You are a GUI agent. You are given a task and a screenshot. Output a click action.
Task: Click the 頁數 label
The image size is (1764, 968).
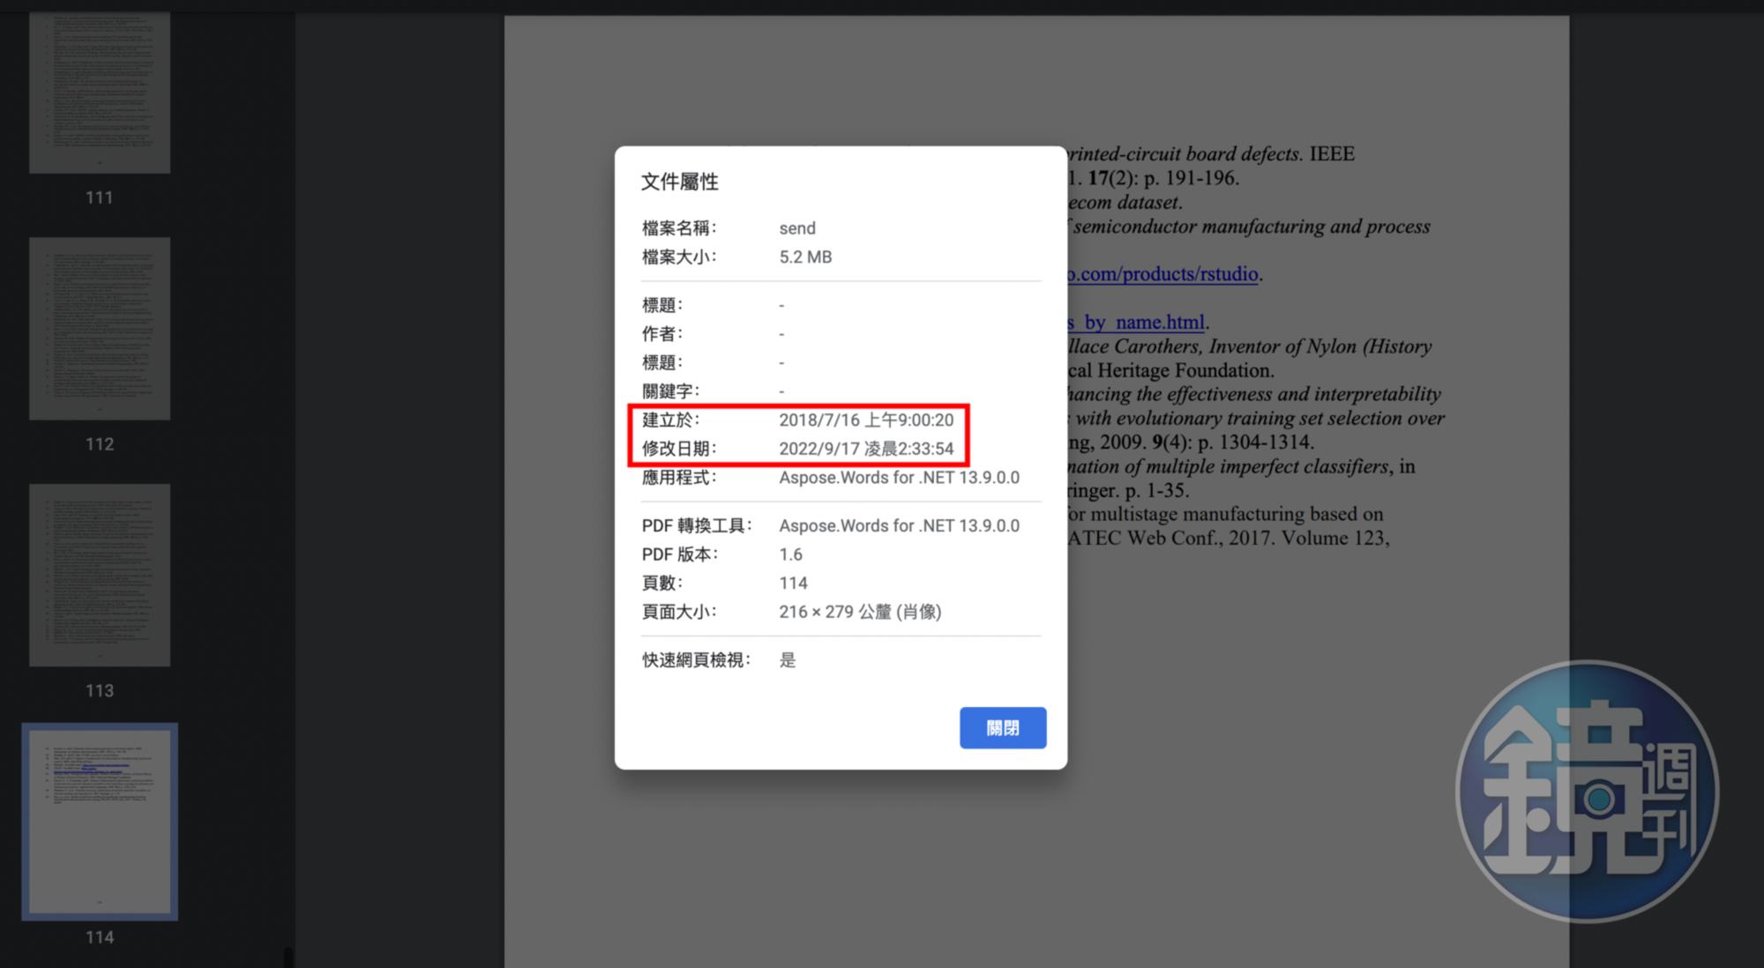point(661,583)
